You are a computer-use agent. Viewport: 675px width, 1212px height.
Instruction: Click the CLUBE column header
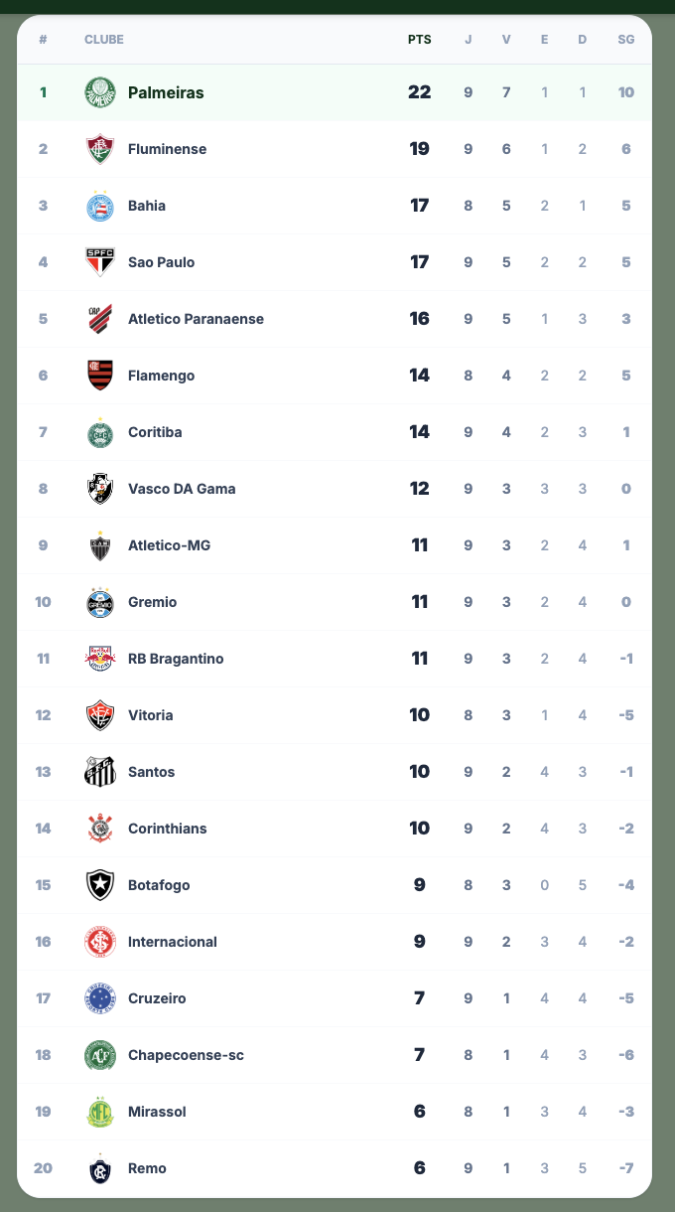tap(104, 40)
